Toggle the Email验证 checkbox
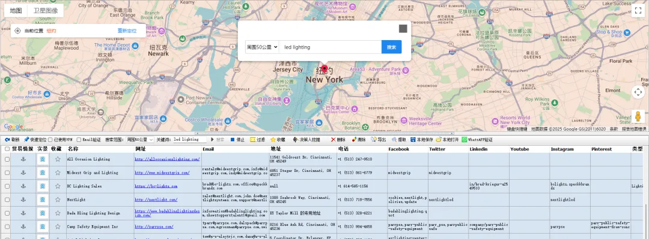This screenshot has width=649, height=239. [79, 140]
